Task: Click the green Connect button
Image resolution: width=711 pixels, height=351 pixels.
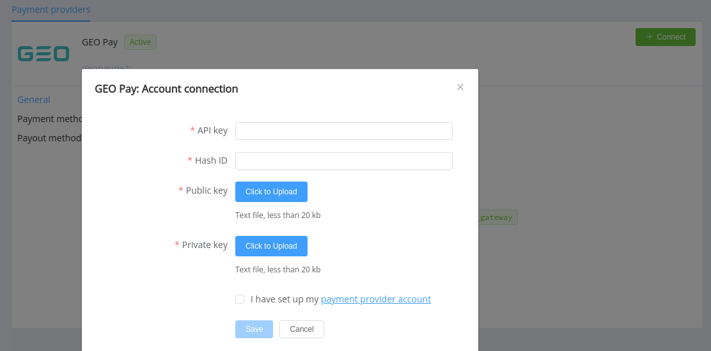Action: pyautogui.click(x=665, y=36)
